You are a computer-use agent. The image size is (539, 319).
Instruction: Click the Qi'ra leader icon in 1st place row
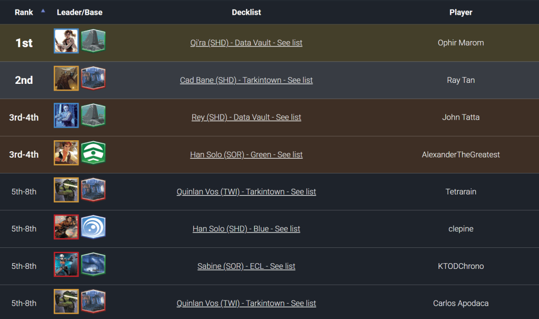point(66,41)
